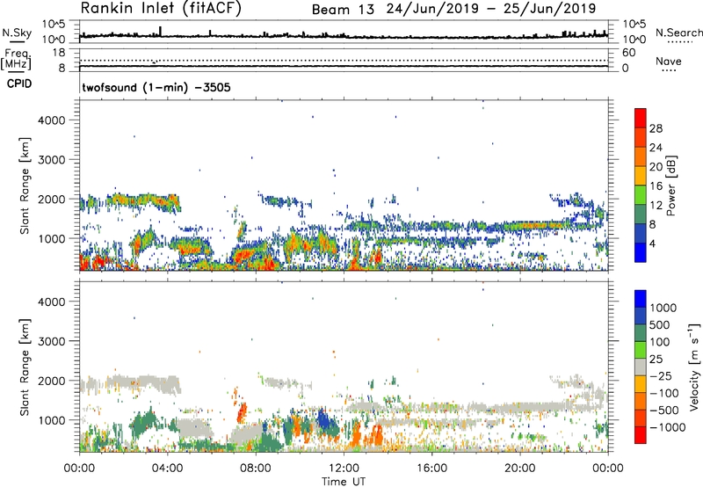Click the 'Time UT' axis title
This screenshot has width=703, height=487.
(344, 482)
